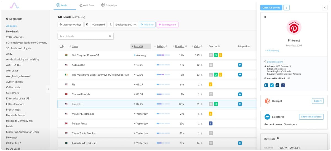Click into the Search leads input field

(86, 36)
